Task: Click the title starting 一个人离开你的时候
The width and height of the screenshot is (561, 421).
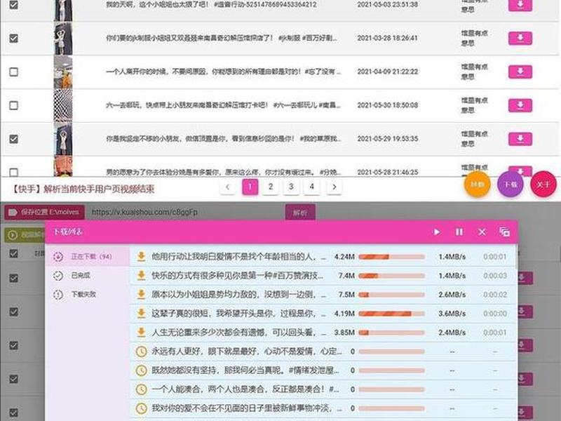Action: [224, 72]
